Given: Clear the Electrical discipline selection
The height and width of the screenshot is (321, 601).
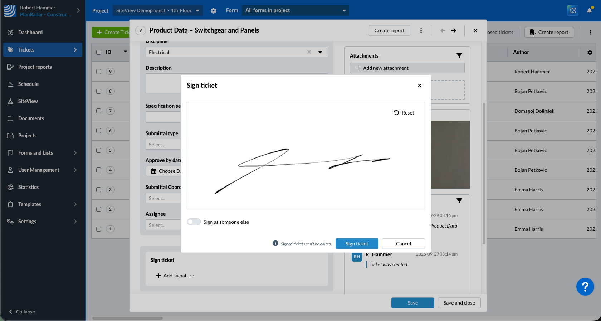Looking at the screenshot, I should click(309, 52).
